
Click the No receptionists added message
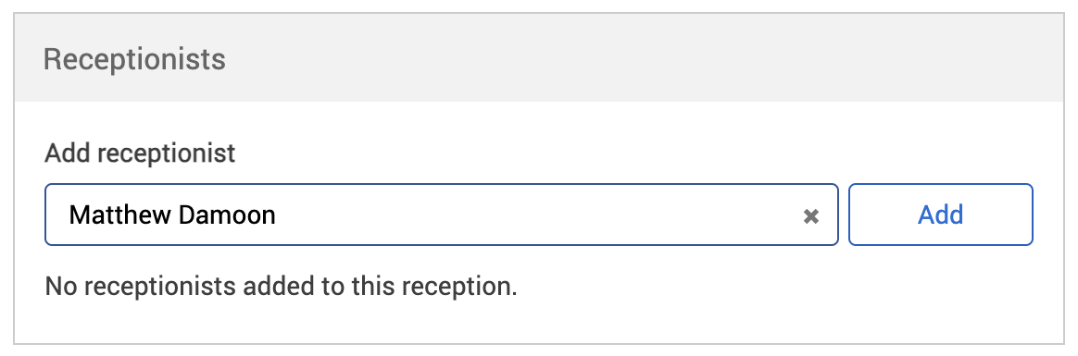pyautogui.click(x=281, y=286)
